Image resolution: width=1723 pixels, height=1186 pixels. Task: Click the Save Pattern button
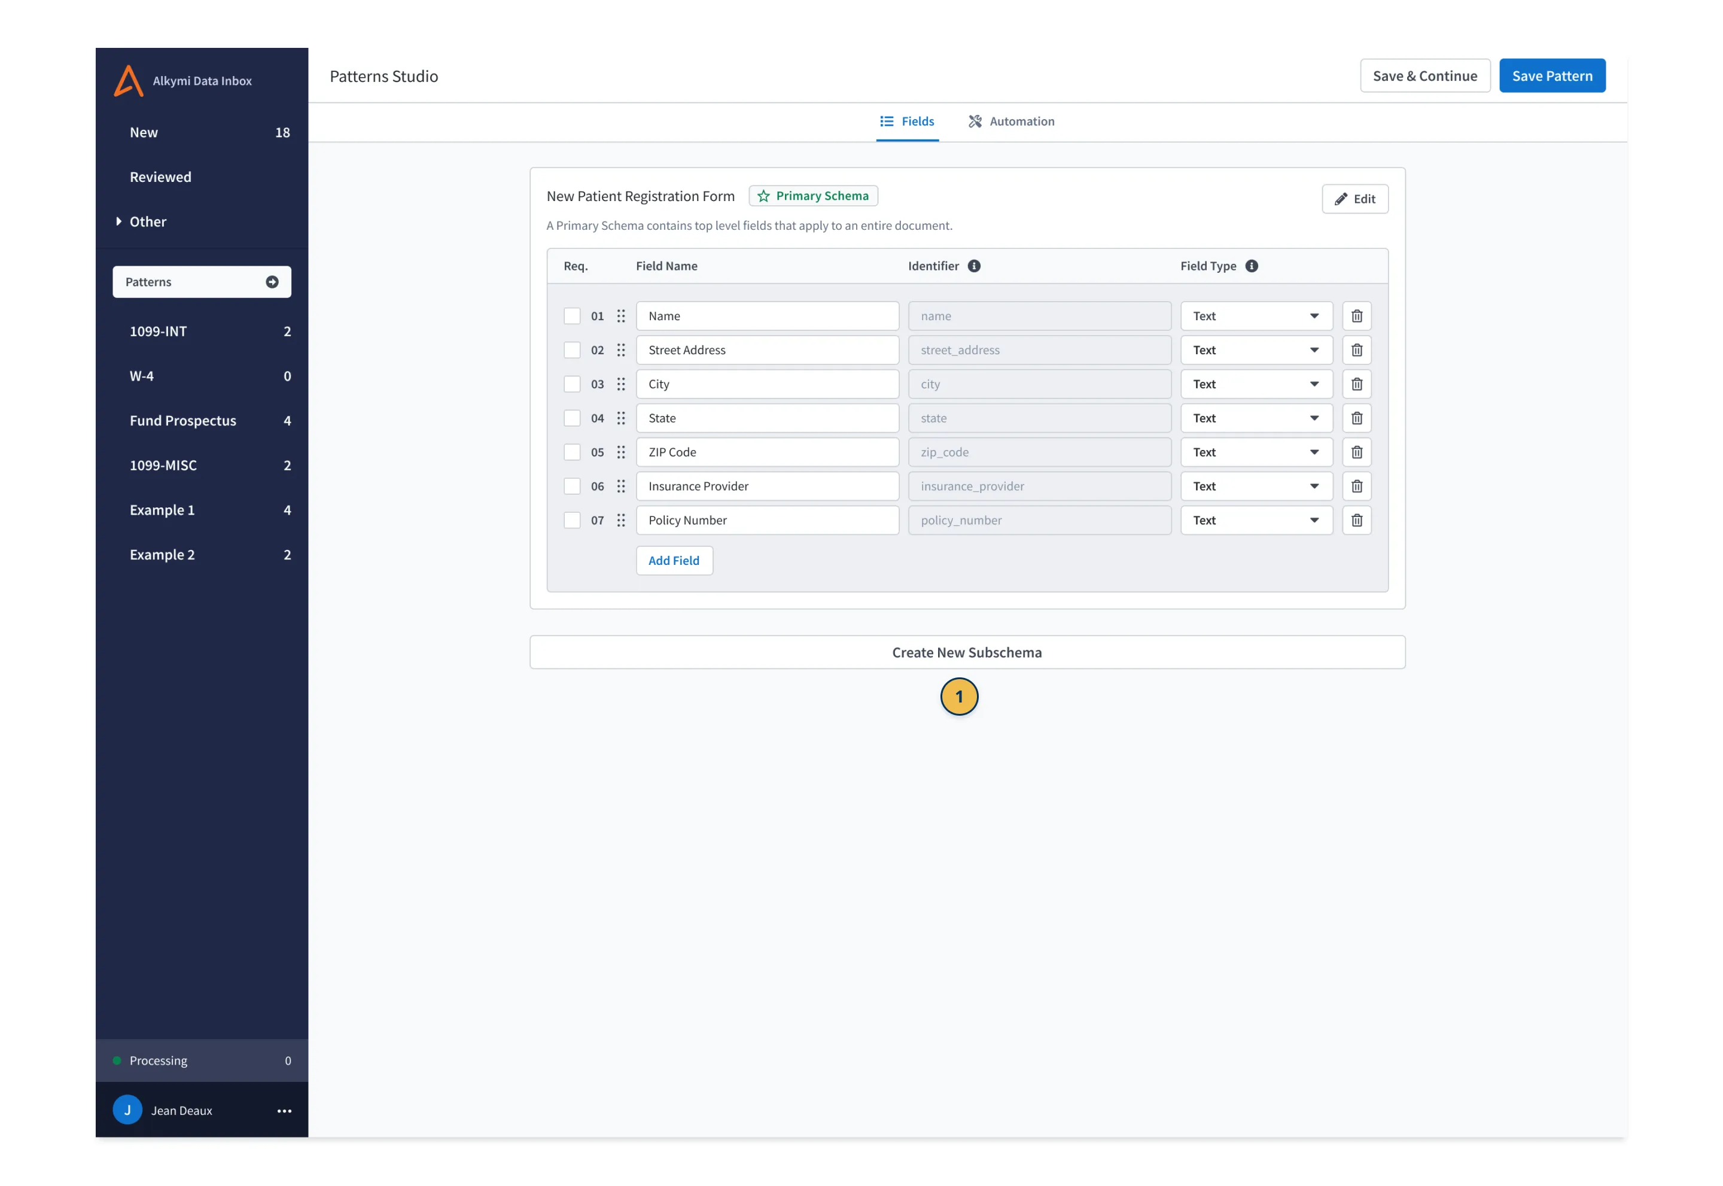(x=1551, y=76)
